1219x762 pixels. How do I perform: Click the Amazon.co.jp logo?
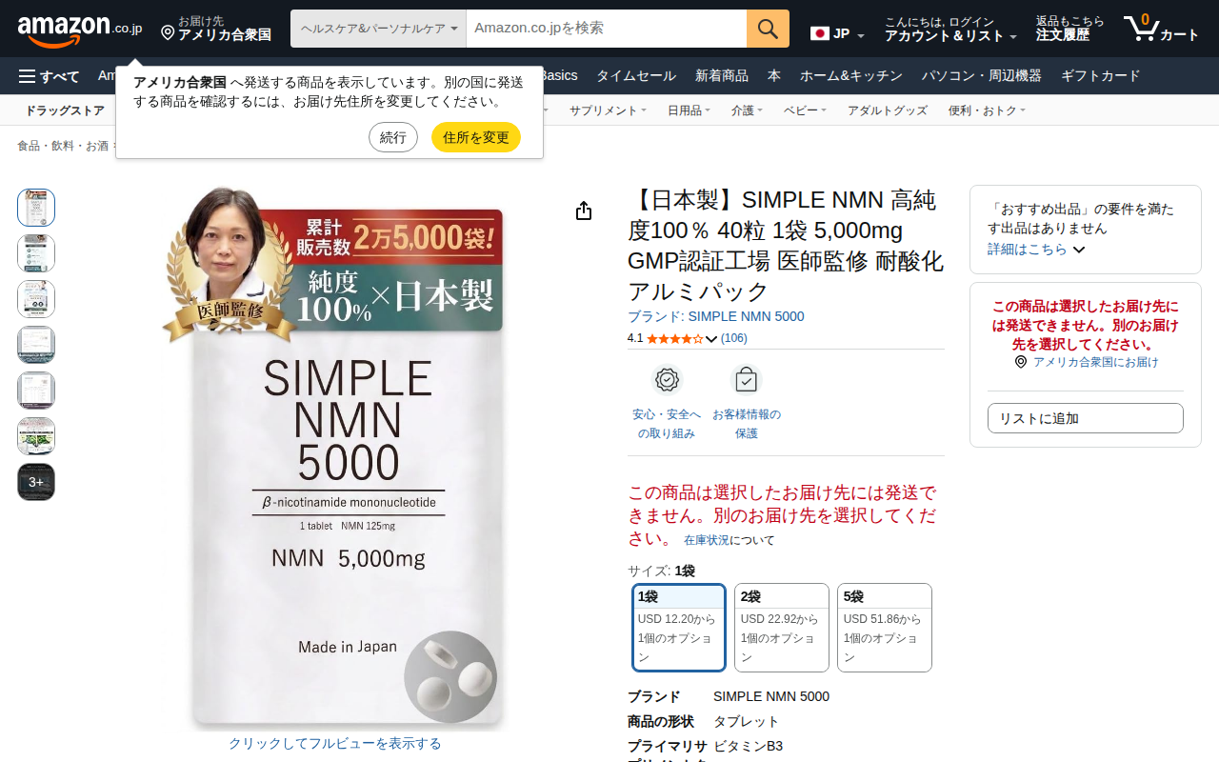point(80,30)
